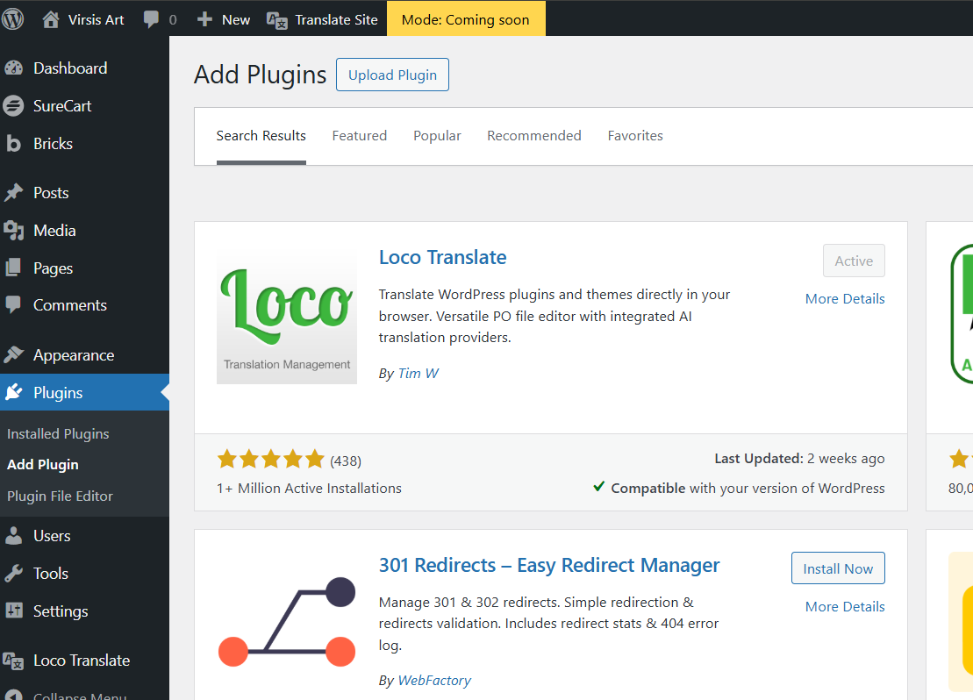
Task: Click the Tools wrench icon
Action: coord(13,574)
